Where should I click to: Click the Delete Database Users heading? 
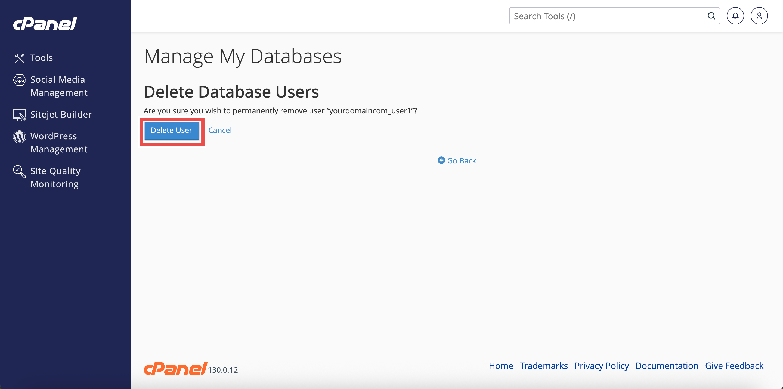click(231, 92)
